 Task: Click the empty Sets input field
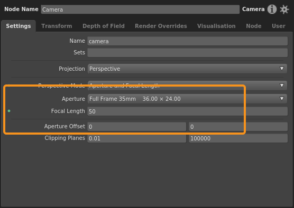(187, 53)
